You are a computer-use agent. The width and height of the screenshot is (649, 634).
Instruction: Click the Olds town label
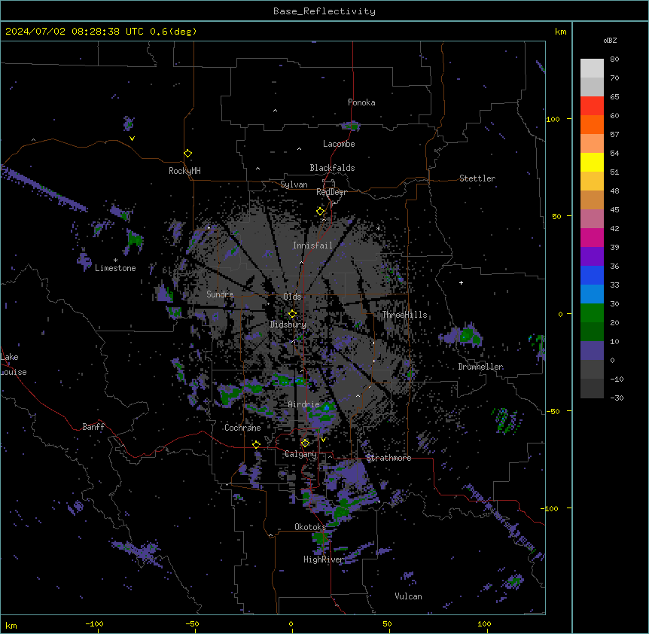292,297
